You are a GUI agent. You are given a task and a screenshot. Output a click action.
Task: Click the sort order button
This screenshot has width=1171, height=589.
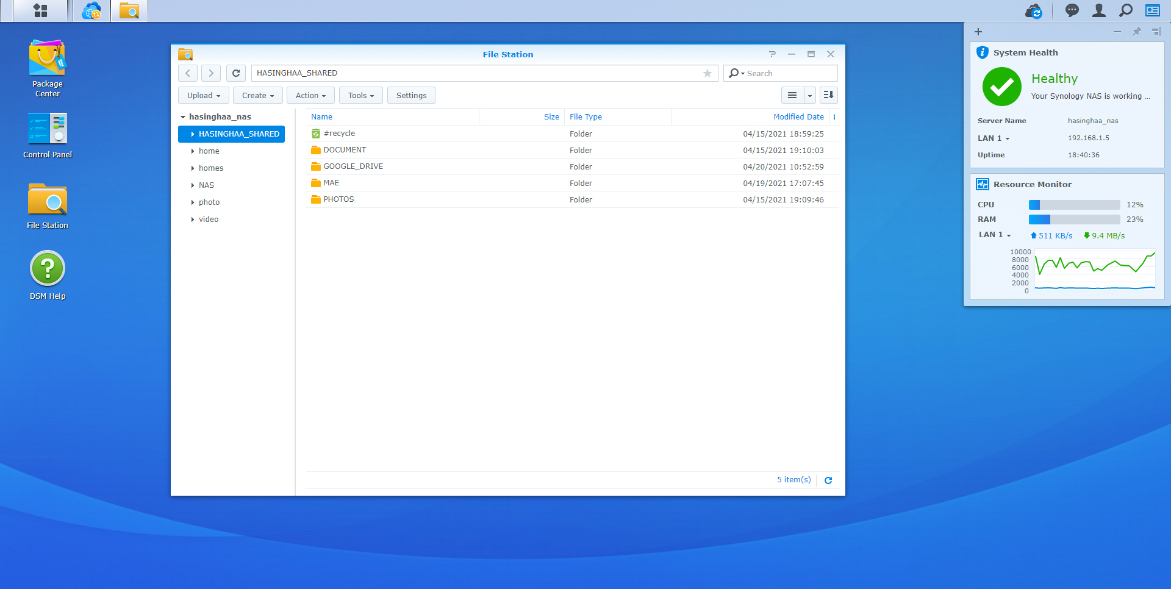coord(828,95)
